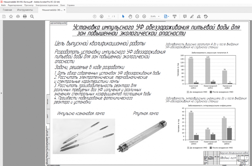
Task: Open the Окно menu
Action: (62, 5)
